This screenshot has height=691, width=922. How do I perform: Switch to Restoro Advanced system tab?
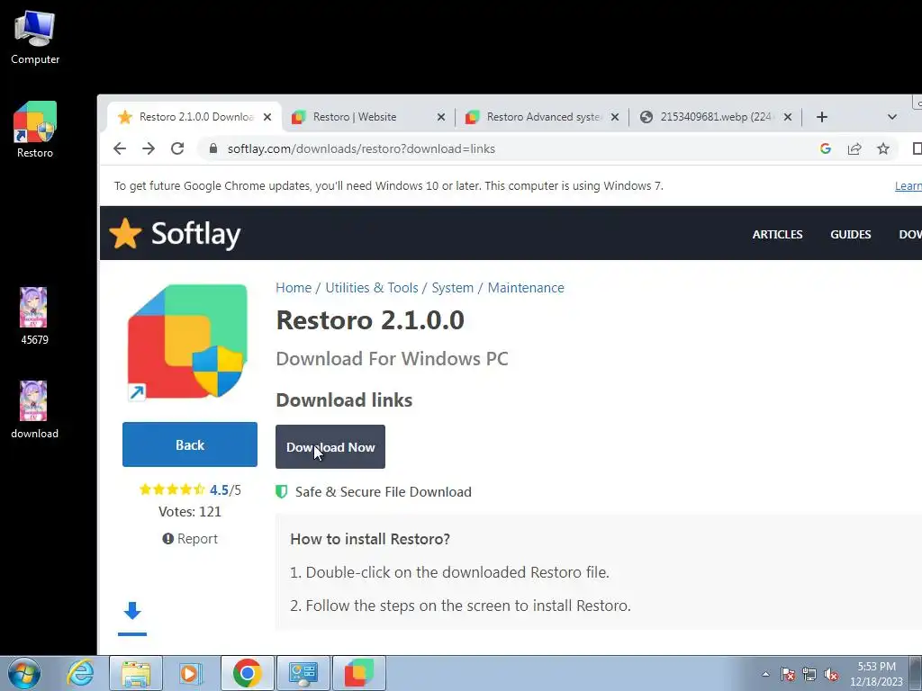point(542,117)
